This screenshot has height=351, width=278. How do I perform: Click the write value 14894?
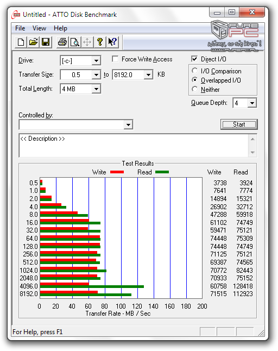click(x=218, y=199)
